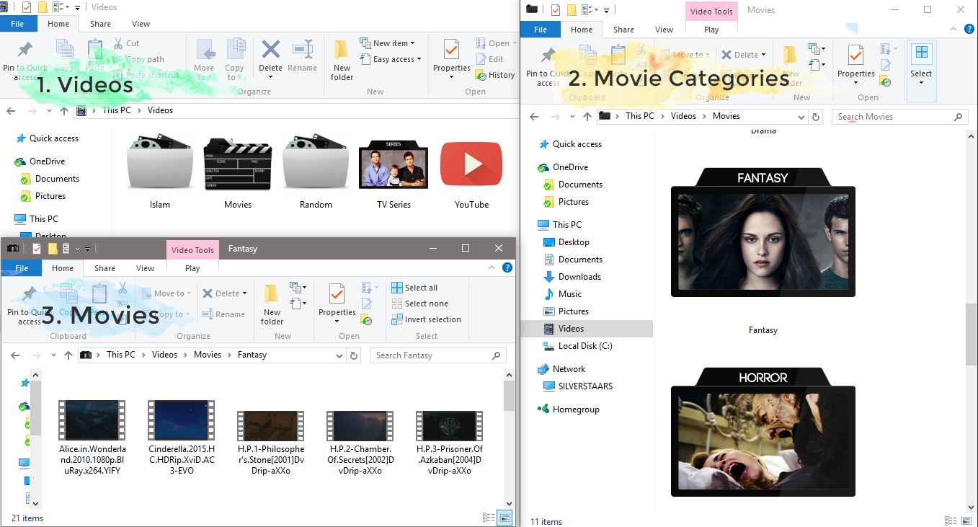978x527 pixels.
Task: Switch the Fantasy window to details view
Action: click(489, 518)
